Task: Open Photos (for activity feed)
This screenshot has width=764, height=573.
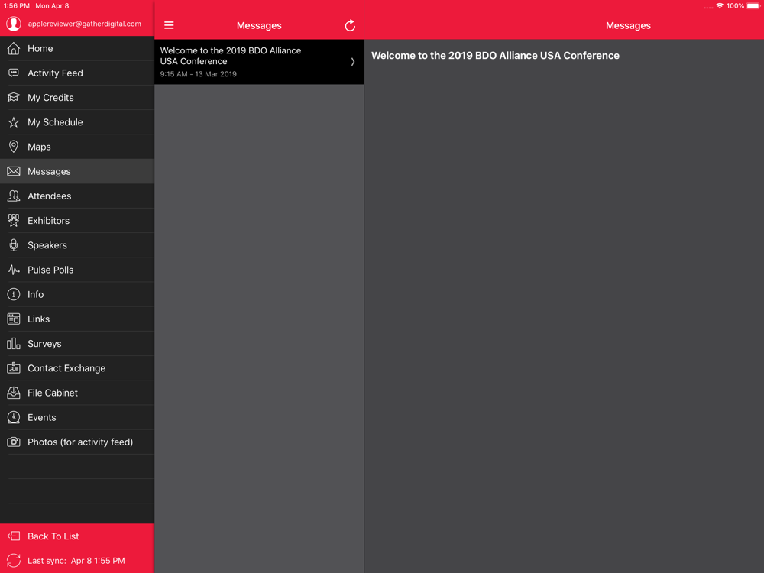Action: (77, 442)
